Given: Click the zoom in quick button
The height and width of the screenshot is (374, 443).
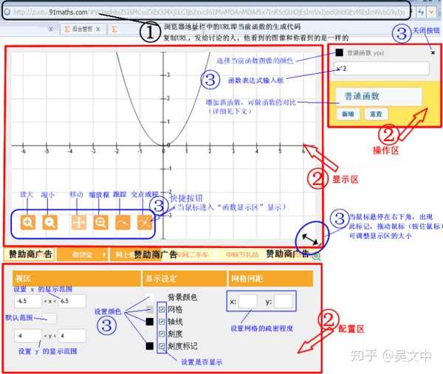Looking at the screenshot, I should (28, 222).
